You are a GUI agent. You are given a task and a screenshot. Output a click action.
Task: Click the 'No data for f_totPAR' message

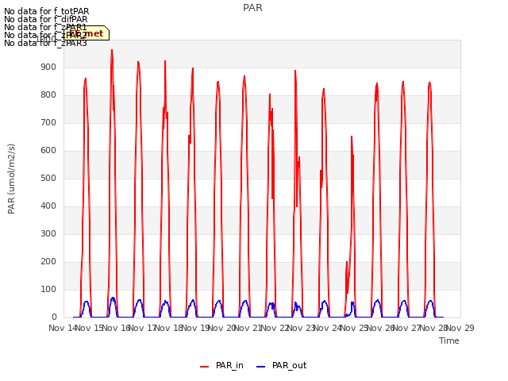tap(47, 11)
